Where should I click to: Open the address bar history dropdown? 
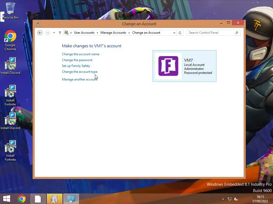pos(174,33)
